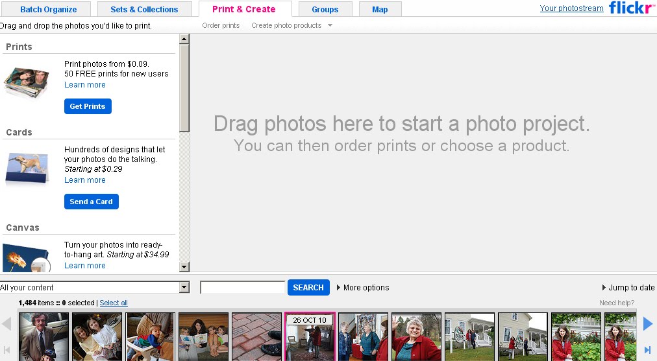Click 'Drag photos here to start a photo project.'
The height and width of the screenshot is (361, 657).
coord(401,124)
